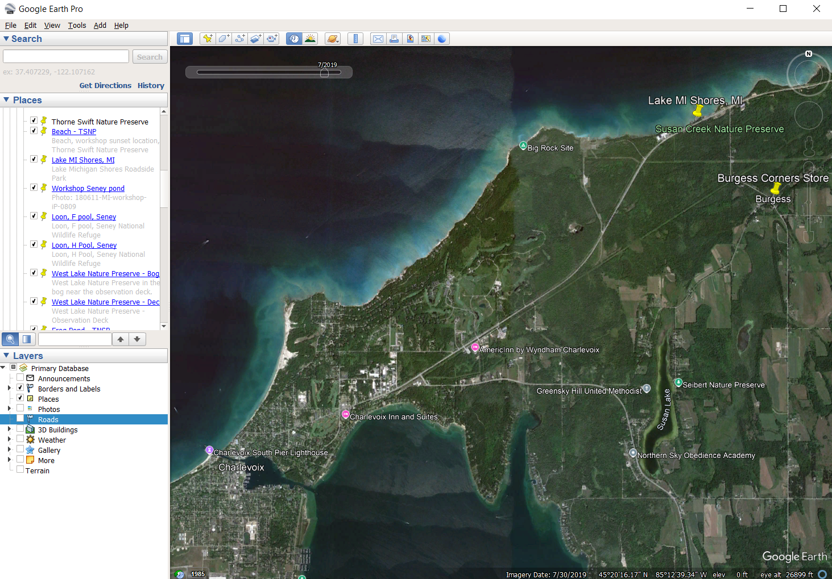
Task: Click the Places search magnifier button
Action: (x=10, y=339)
